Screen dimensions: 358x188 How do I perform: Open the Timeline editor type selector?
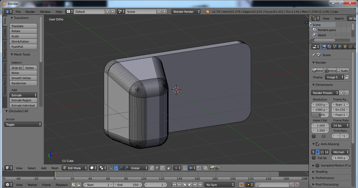(x=9, y=185)
